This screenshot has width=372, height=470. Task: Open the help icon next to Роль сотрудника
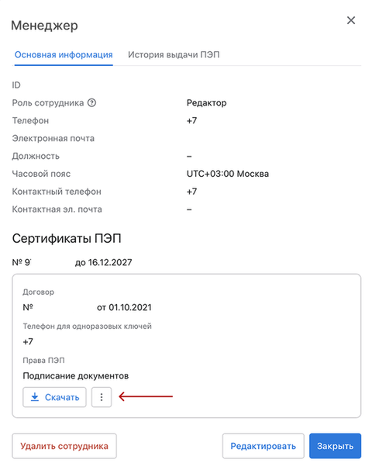(x=91, y=103)
